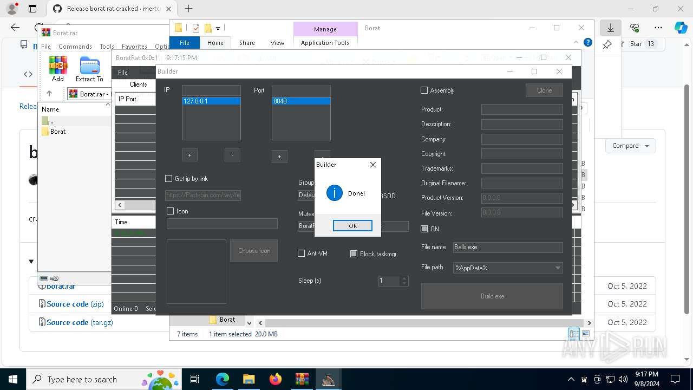The image size is (693, 390).
Task: Open the GitHub Code tab icon
Action: coord(28,74)
